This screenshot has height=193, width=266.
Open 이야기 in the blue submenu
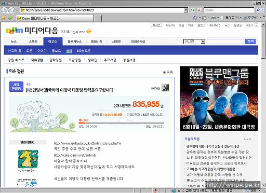(x=42, y=51)
